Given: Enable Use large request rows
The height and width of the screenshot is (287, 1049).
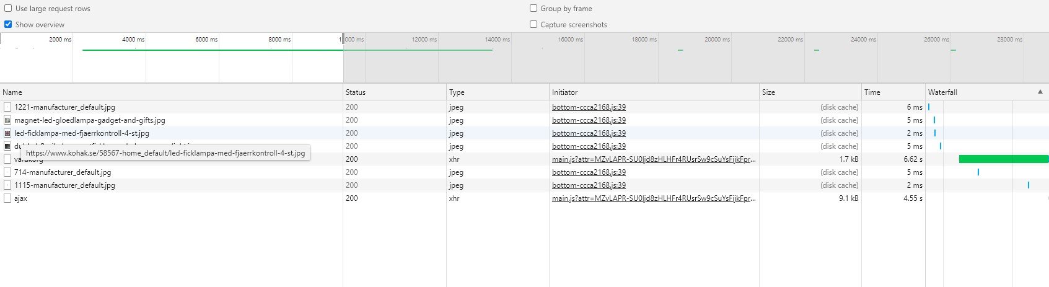Looking at the screenshot, I should pos(8,9).
